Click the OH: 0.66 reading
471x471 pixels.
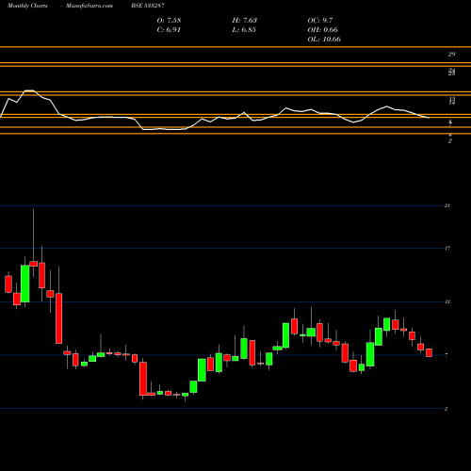pos(323,30)
